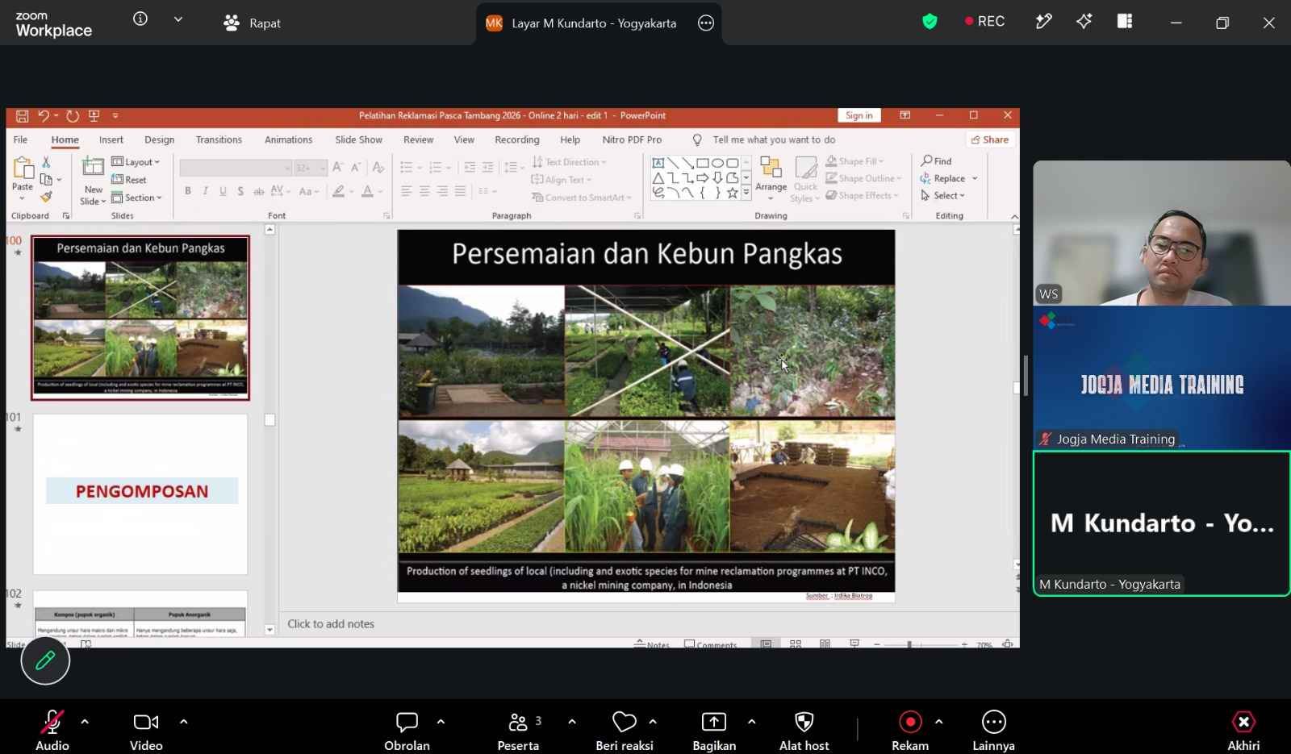Click the Zoom Audio microphone icon
Screen dimensions: 1291x754
click(x=52, y=722)
